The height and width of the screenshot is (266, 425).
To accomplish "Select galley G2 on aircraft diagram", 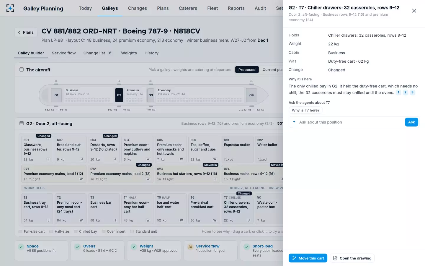I will point(119,95).
